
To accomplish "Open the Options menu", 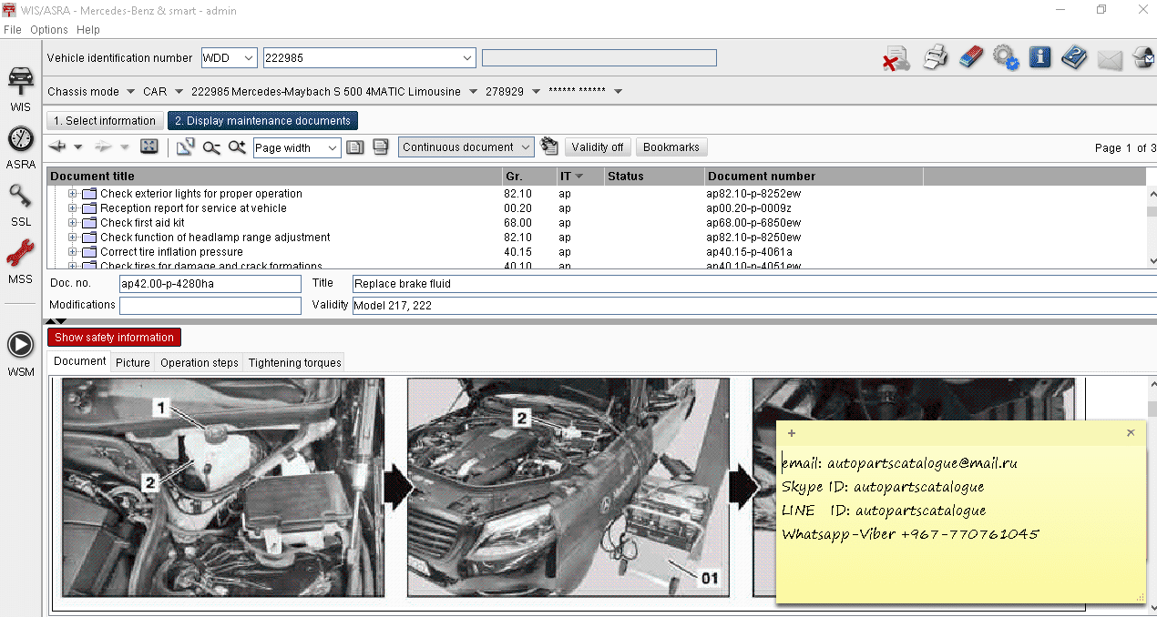I will point(48,30).
